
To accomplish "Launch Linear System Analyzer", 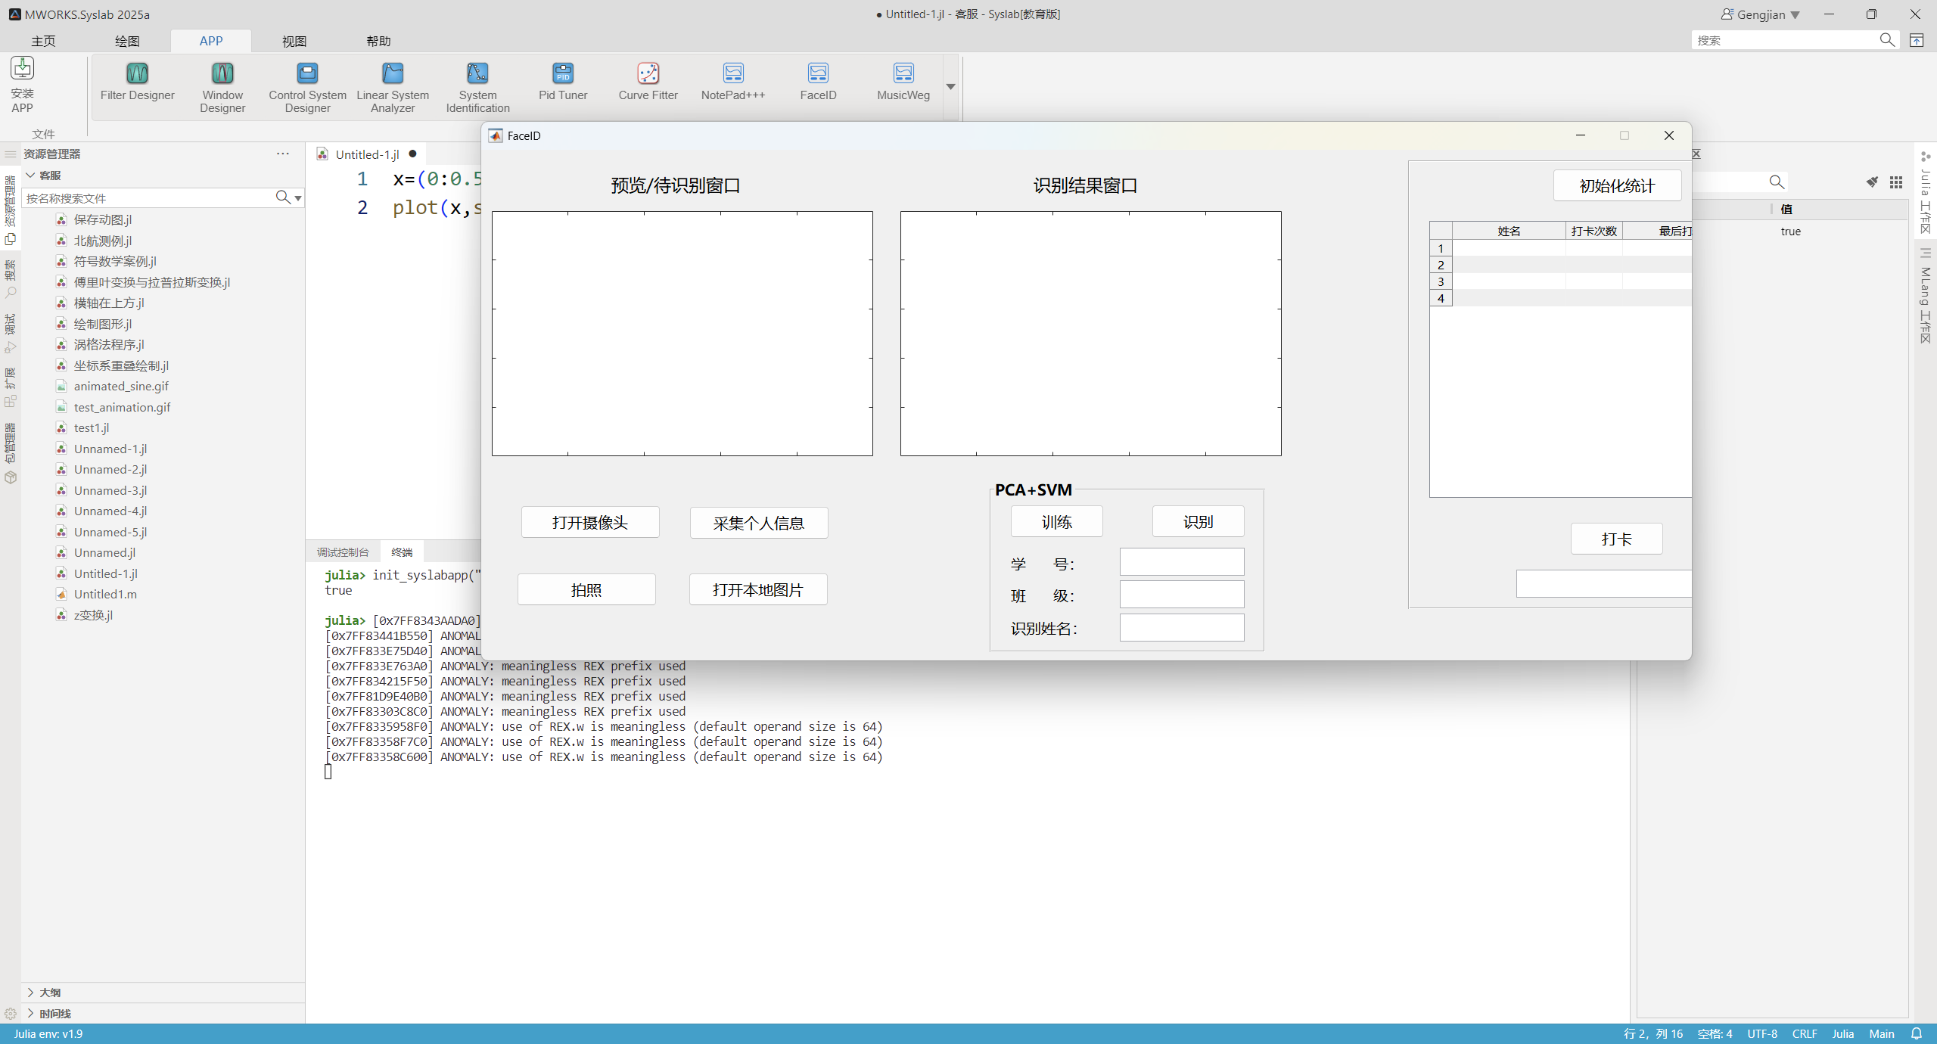I will (393, 87).
